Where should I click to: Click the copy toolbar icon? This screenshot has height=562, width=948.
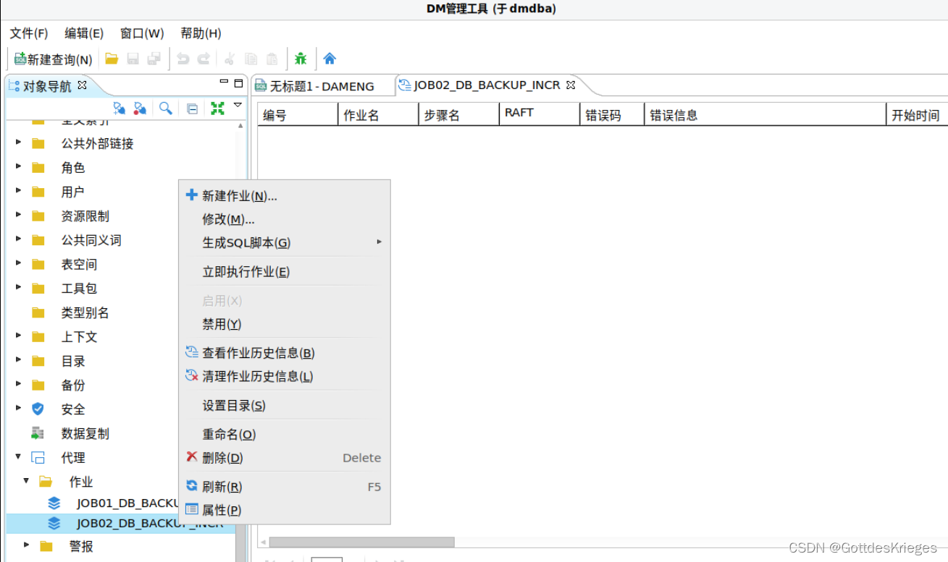pyautogui.click(x=251, y=59)
